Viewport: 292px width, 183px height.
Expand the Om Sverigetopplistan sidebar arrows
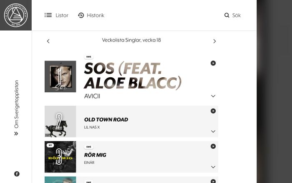coord(16,134)
